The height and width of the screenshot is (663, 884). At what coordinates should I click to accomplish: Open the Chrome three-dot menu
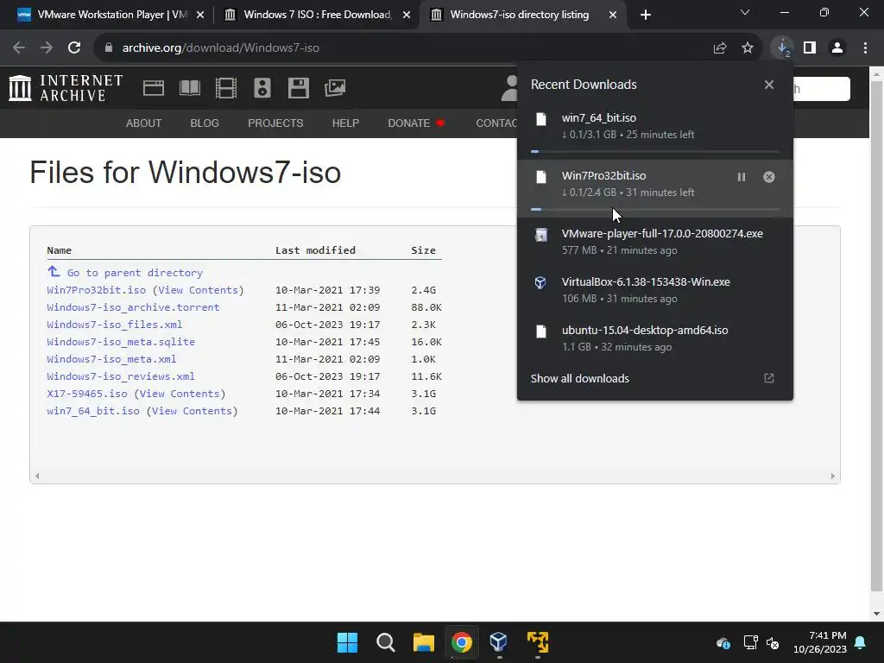[x=865, y=48]
